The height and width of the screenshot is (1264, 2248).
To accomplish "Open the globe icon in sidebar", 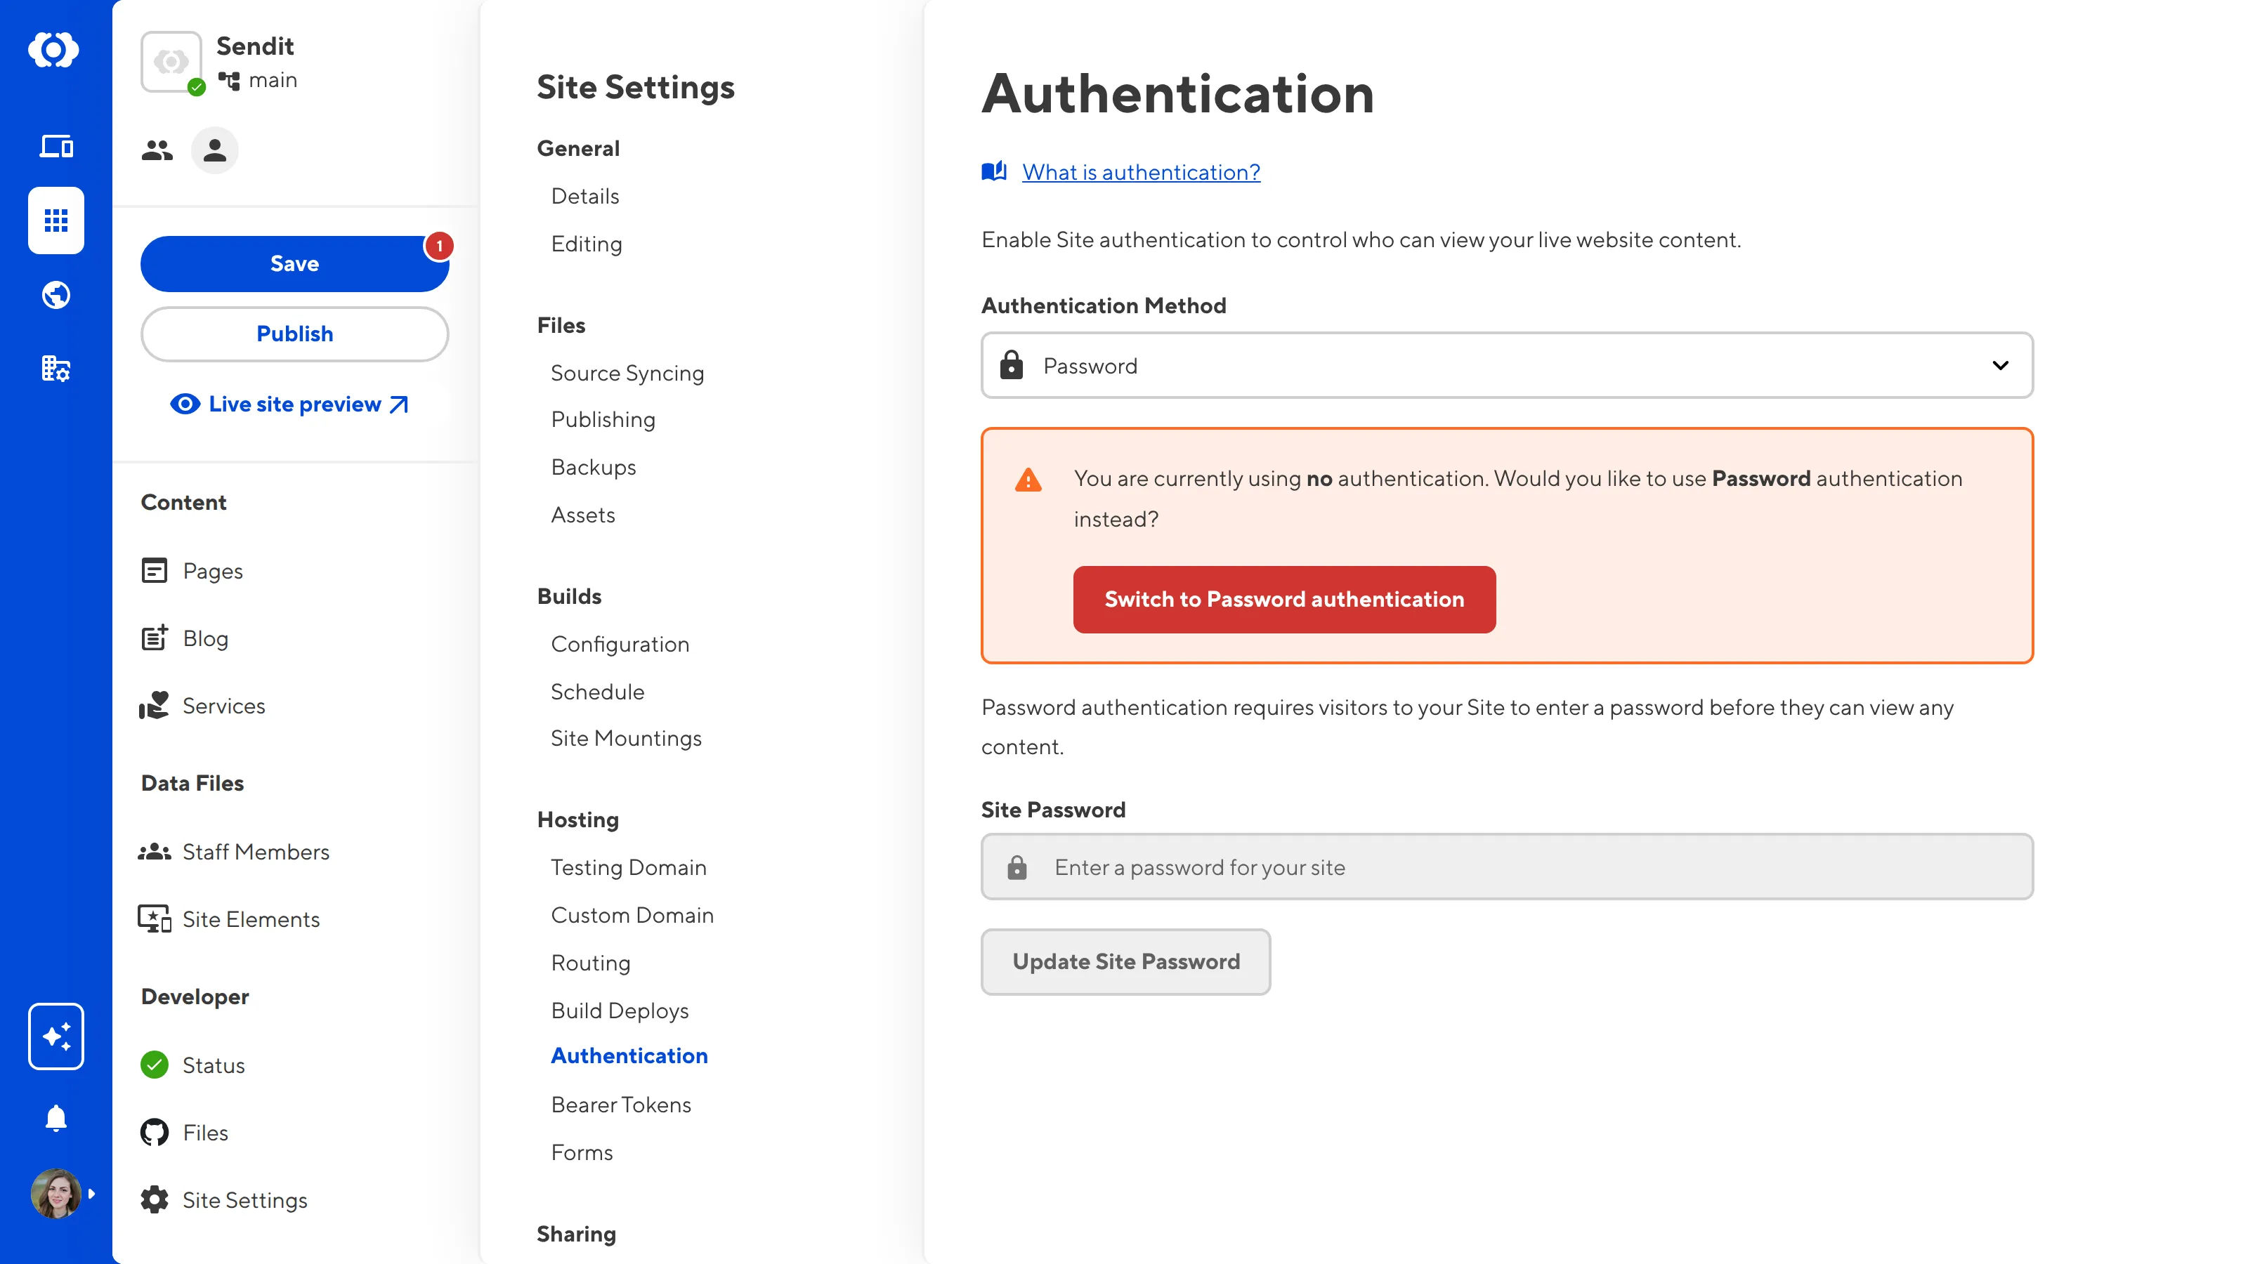I will 56,295.
